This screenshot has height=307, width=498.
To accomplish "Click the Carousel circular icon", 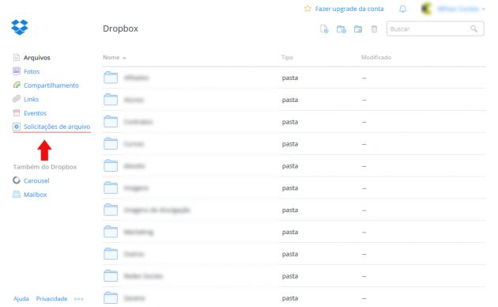I will (17, 180).
